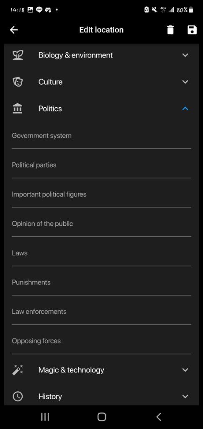Tap the Politics government building icon
The image size is (203, 429).
(x=18, y=109)
